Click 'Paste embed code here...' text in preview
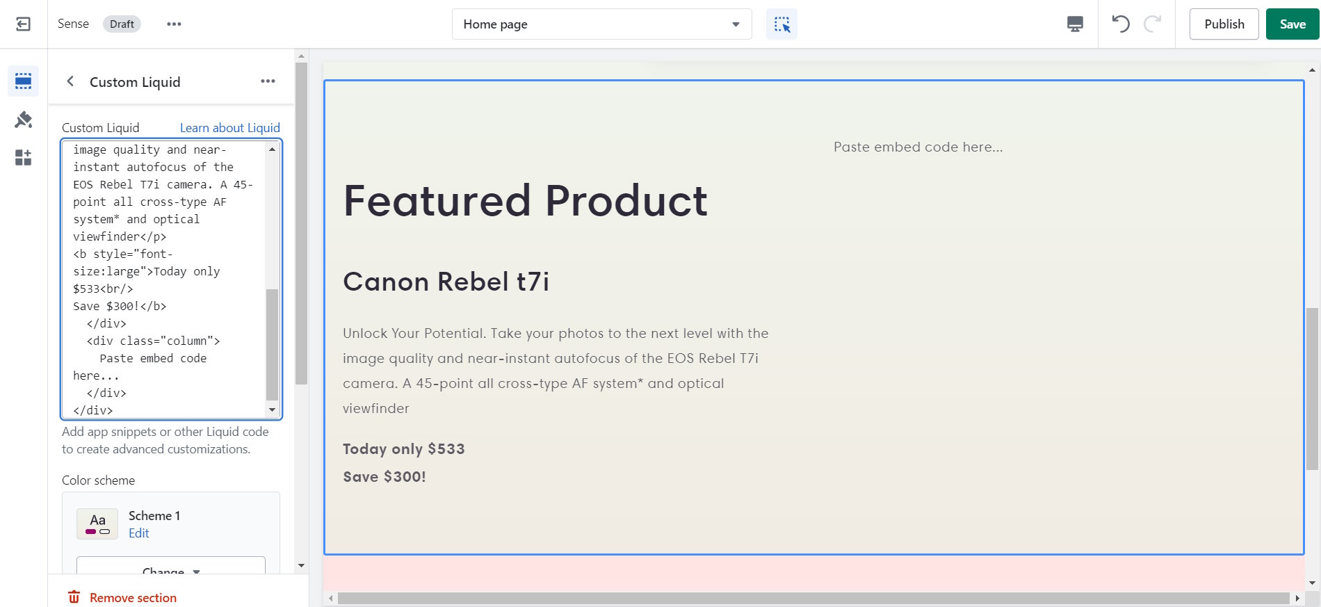 pyautogui.click(x=918, y=147)
